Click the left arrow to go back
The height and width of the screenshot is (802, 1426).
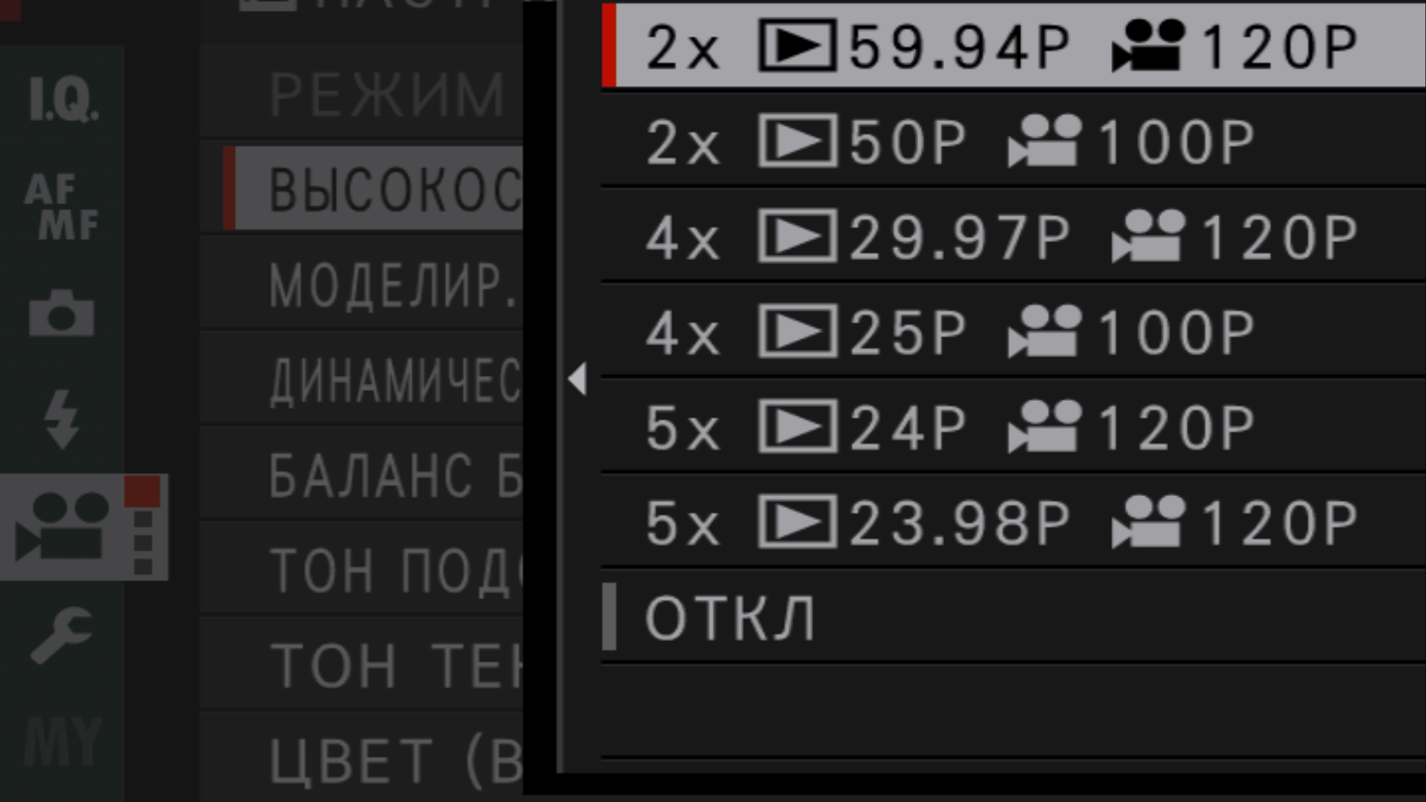(577, 379)
